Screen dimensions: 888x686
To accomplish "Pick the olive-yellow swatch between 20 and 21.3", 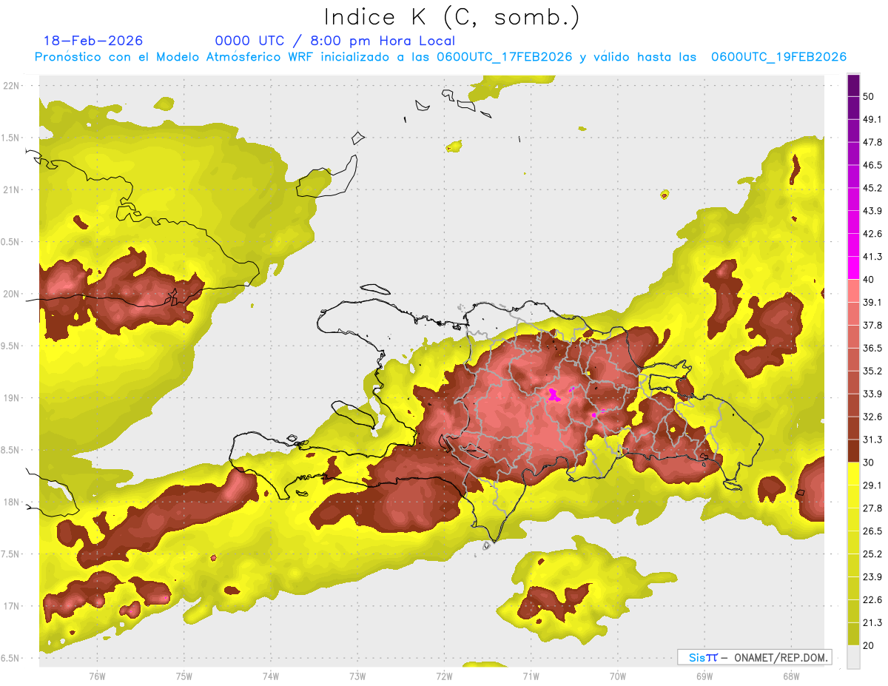I will pyautogui.click(x=853, y=633).
